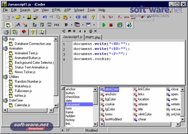This screenshot has width=188, height=134.
Task: Click down arrow of object list scrollbar
Action: pyautogui.click(x=95, y=124)
